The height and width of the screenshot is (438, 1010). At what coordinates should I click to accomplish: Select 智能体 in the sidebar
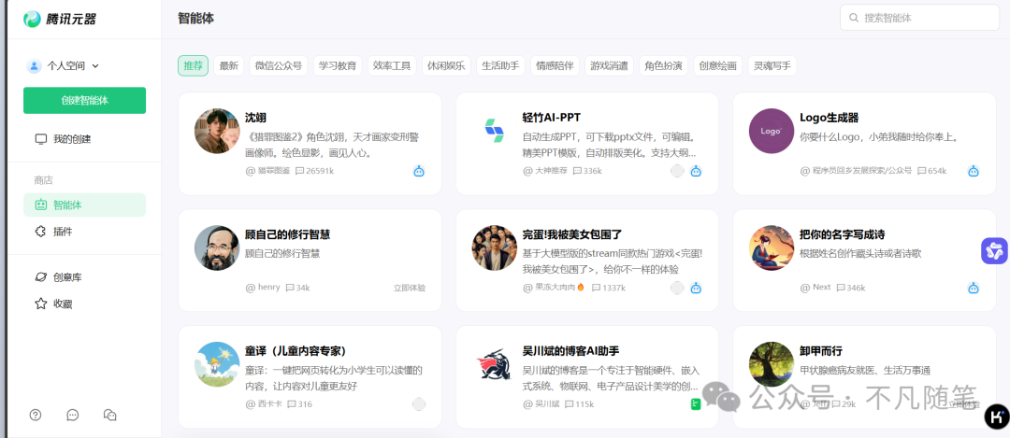(84, 205)
